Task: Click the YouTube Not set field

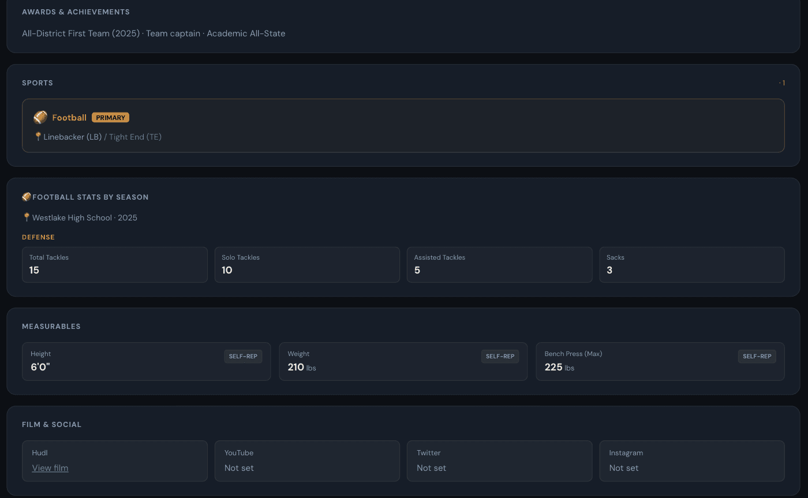Action: (307, 461)
